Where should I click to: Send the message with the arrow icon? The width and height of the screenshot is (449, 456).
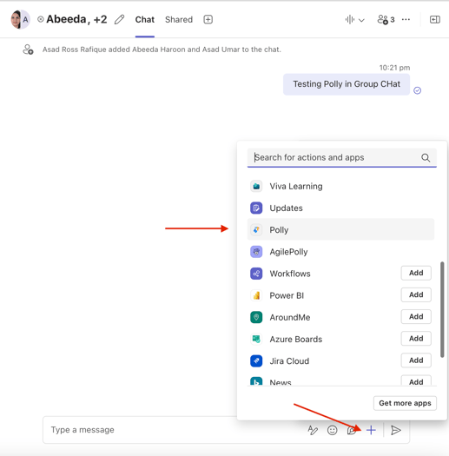[396, 430]
